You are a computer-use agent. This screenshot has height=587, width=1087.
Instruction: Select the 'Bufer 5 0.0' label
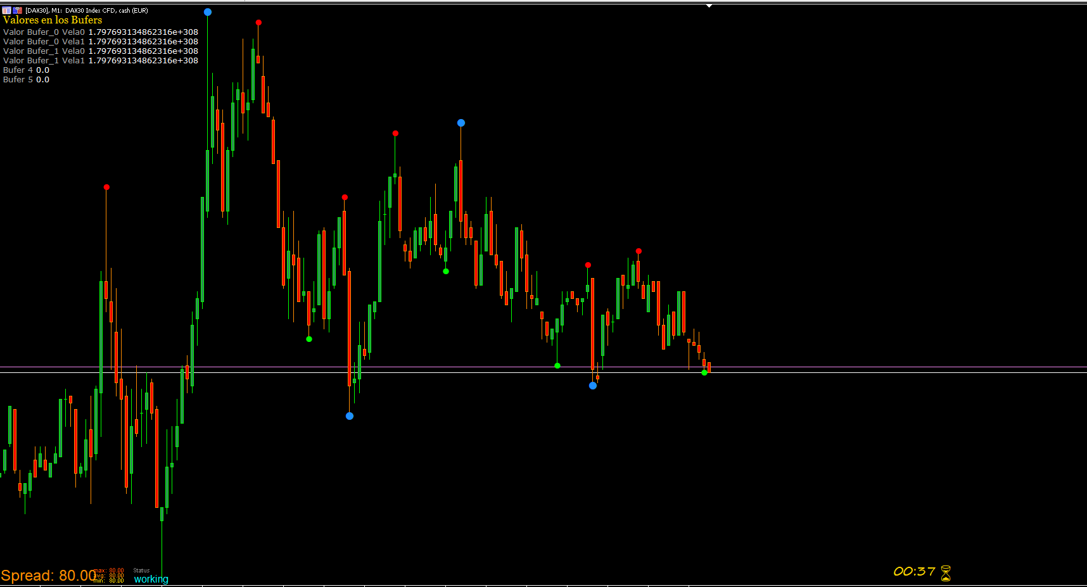26,80
